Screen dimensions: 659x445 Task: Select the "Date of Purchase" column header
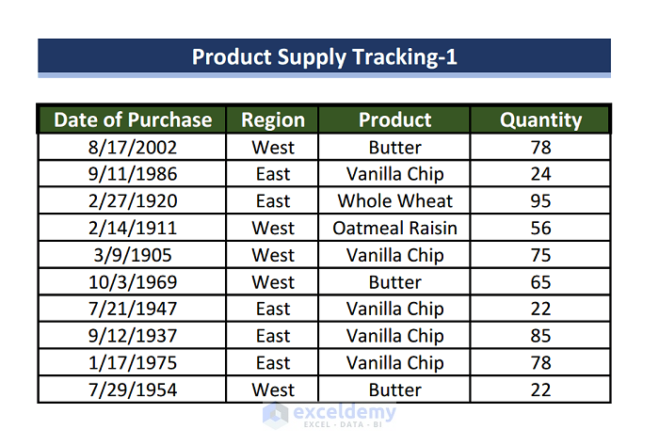132,119
